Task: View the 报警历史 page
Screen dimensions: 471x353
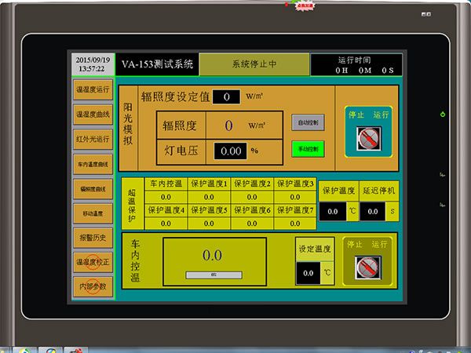Action: 93,238
